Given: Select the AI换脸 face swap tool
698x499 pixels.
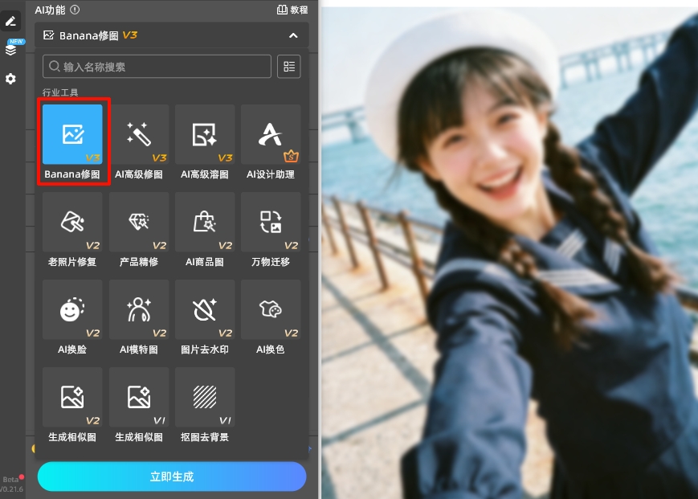Looking at the screenshot, I should 72,309.
